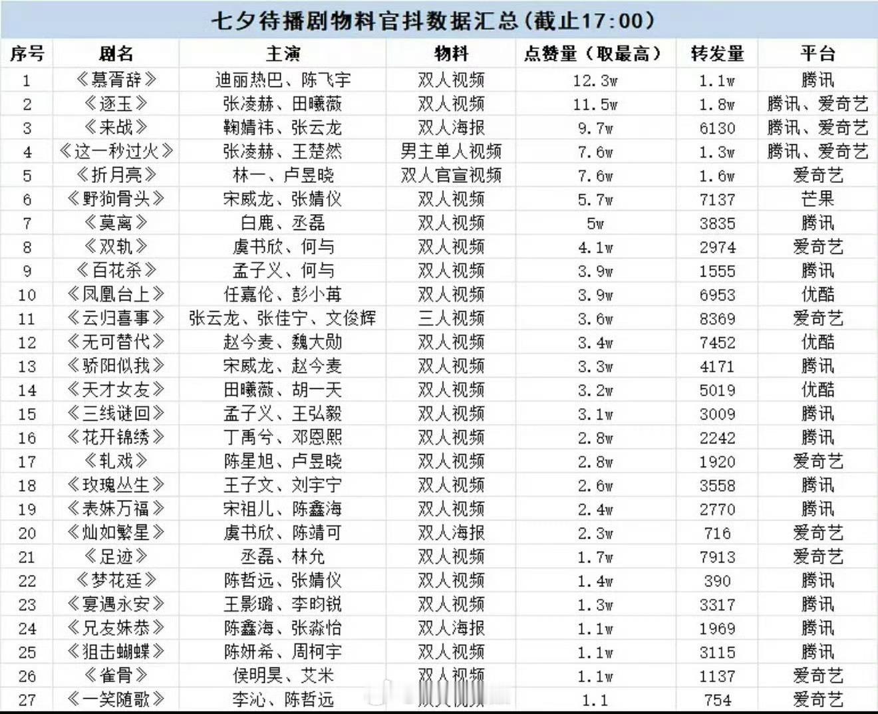Screen dimensions: 878x714
Task: Click the drama title 《一笑随歌》
Action: (116, 699)
